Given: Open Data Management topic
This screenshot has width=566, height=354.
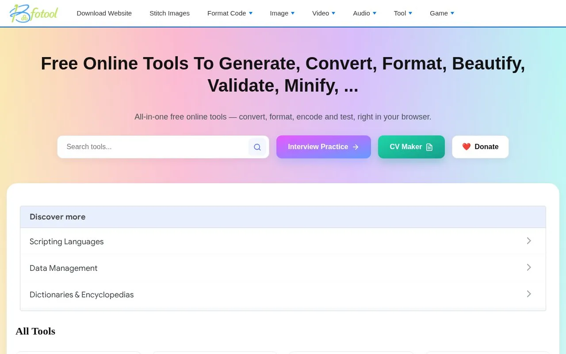Looking at the screenshot, I should point(283,268).
